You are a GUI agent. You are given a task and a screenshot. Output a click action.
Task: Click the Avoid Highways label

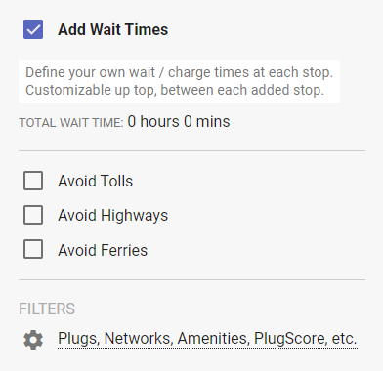click(x=113, y=216)
